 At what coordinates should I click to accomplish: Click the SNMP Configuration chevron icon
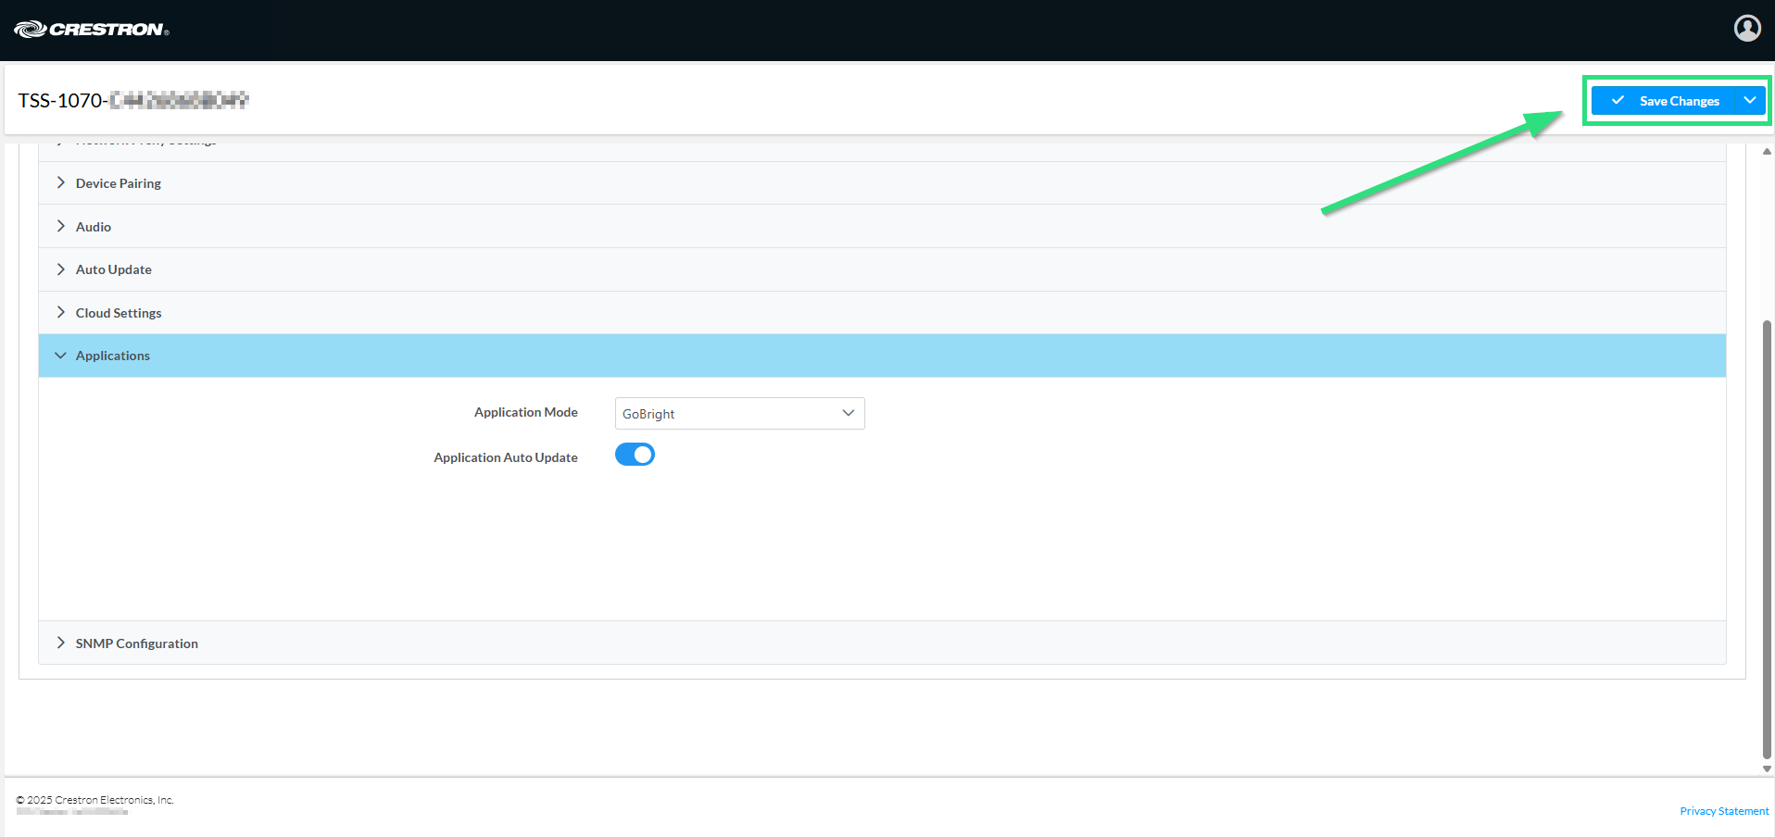[61, 643]
